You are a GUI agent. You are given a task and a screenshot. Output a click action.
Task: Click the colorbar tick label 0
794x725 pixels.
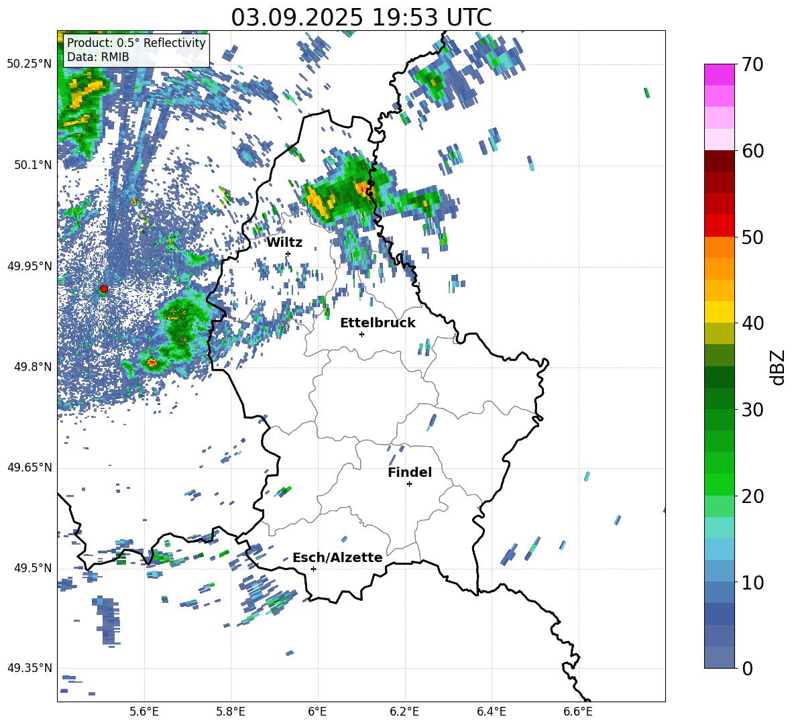747,668
